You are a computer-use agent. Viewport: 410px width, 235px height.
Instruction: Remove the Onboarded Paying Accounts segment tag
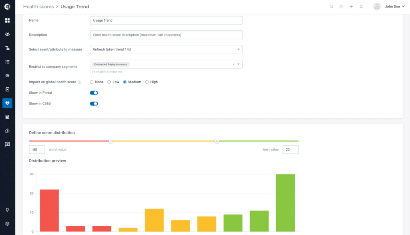pos(234,64)
